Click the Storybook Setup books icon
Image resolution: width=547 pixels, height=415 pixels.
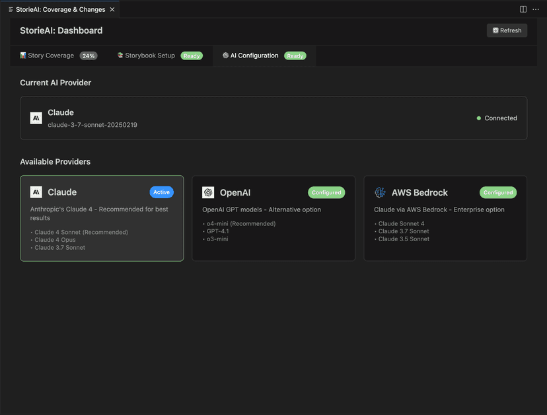coord(120,56)
